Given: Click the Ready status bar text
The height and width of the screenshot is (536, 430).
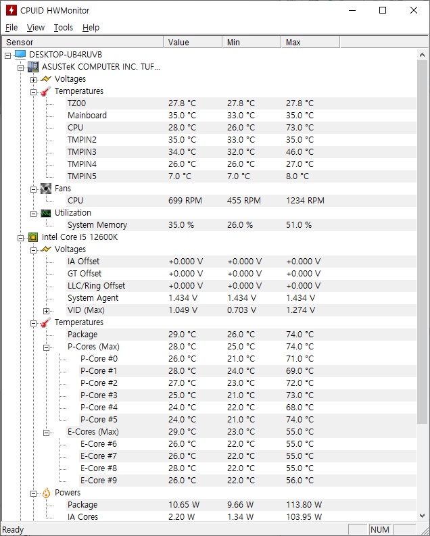Looking at the screenshot, I should [x=13, y=530].
